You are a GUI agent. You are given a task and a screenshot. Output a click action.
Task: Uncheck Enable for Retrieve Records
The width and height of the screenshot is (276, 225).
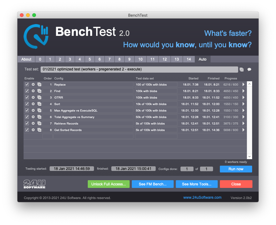pos(27,123)
